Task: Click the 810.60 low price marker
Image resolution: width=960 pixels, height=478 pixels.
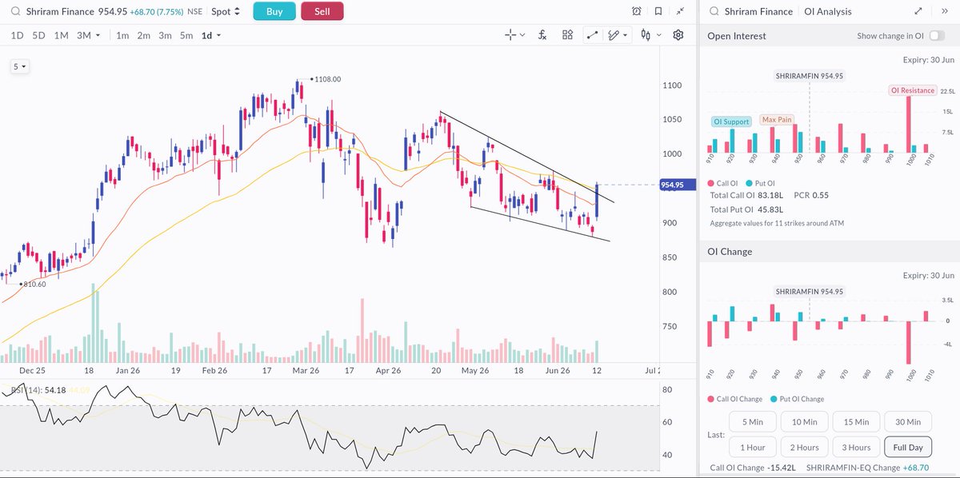Action: 34,284
